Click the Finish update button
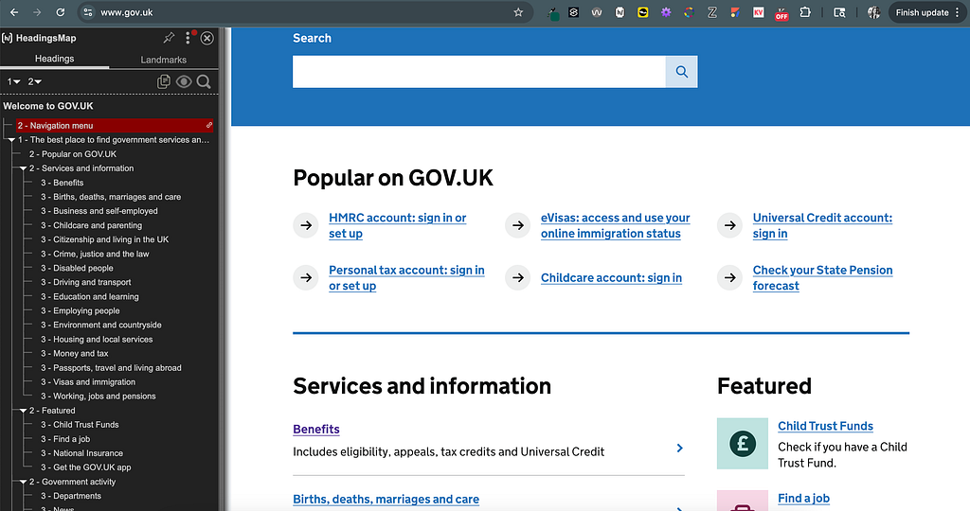The image size is (970, 511). pyautogui.click(x=927, y=12)
